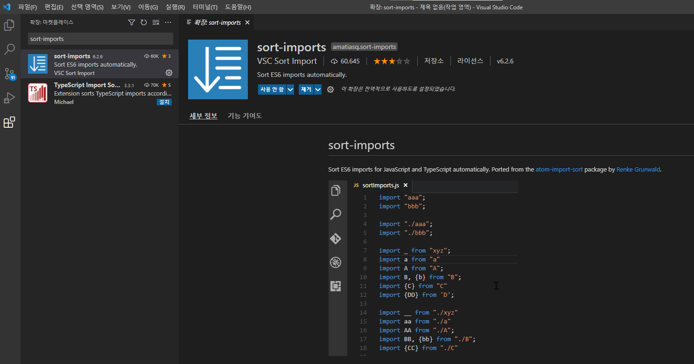Click the VS Code logo icon in title bar
Screen dimensions: 694x364
point(7,7)
